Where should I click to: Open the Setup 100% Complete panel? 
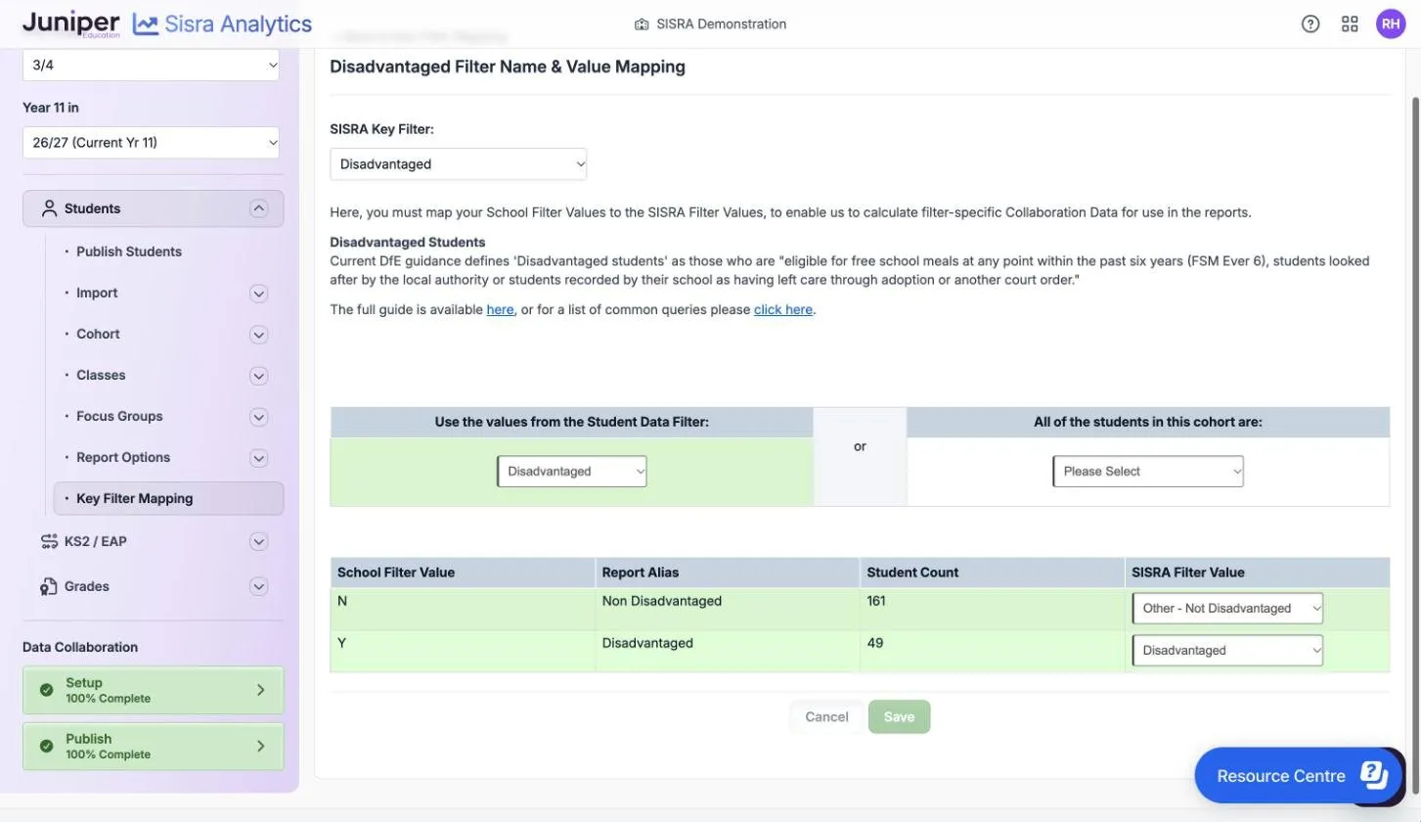(154, 690)
